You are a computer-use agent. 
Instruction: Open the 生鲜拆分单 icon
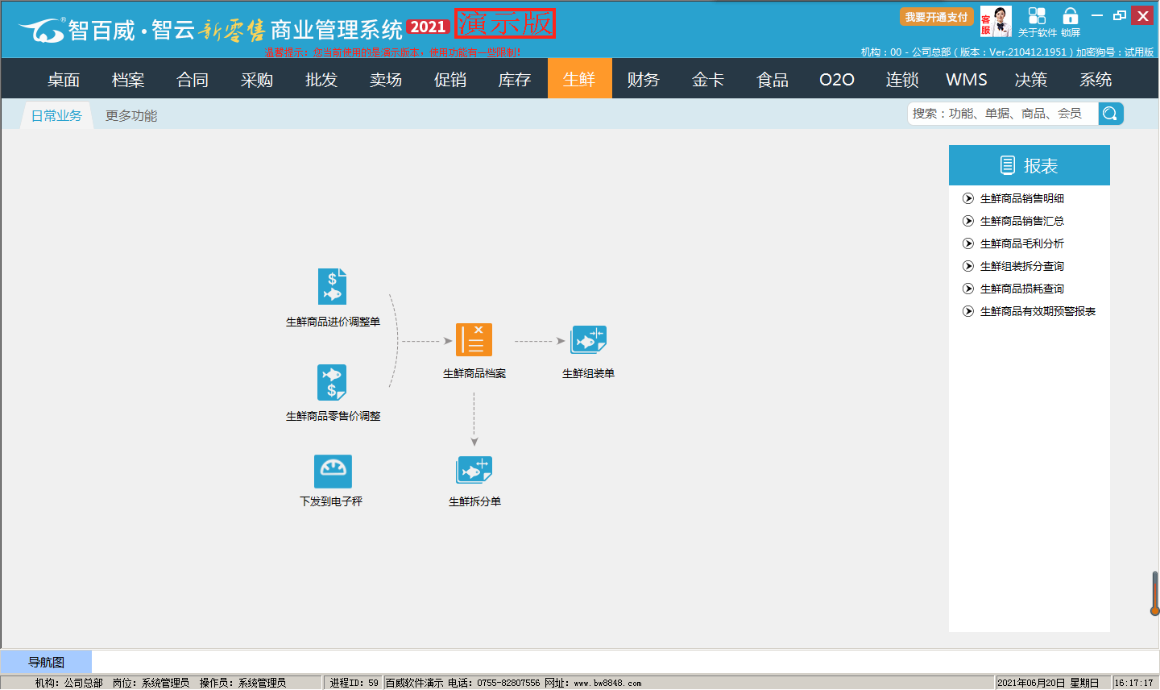click(474, 471)
